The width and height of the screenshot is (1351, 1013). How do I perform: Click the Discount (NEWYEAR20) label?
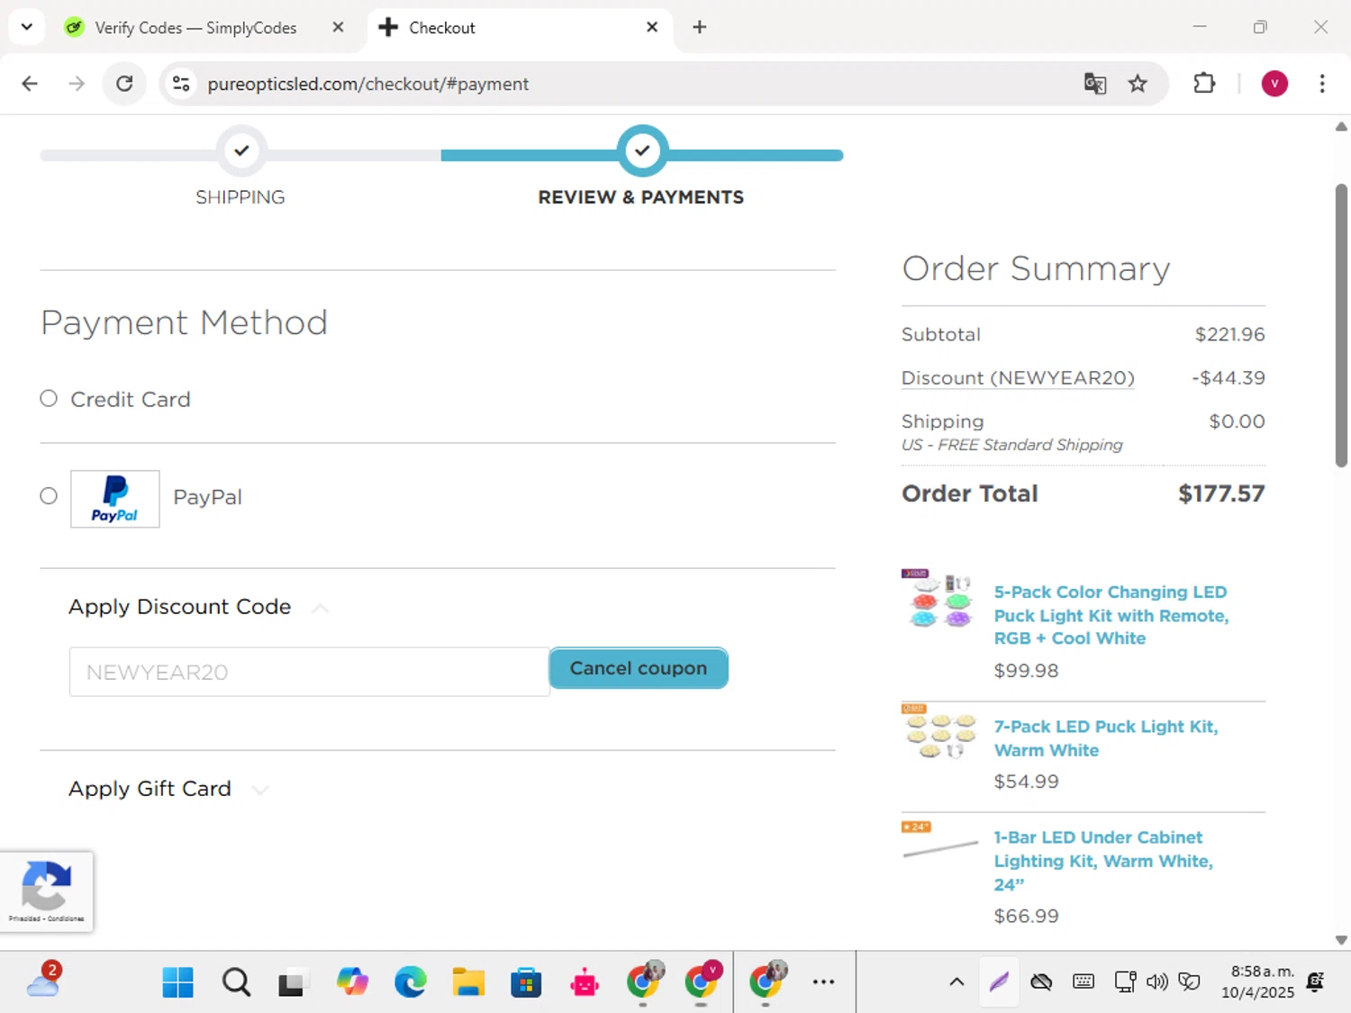point(1018,378)
